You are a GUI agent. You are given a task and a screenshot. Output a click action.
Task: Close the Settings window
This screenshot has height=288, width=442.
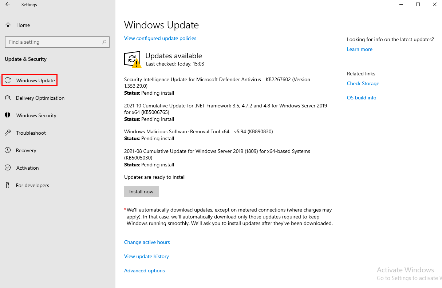tap(434, 4)
